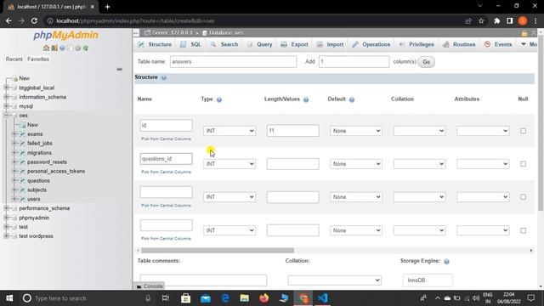
Task: Click Pick from Central Columns under questions_id
Action: pyautogui.click(x=167, y=172)
